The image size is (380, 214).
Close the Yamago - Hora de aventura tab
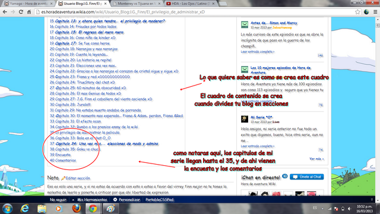tap(51, 4)
